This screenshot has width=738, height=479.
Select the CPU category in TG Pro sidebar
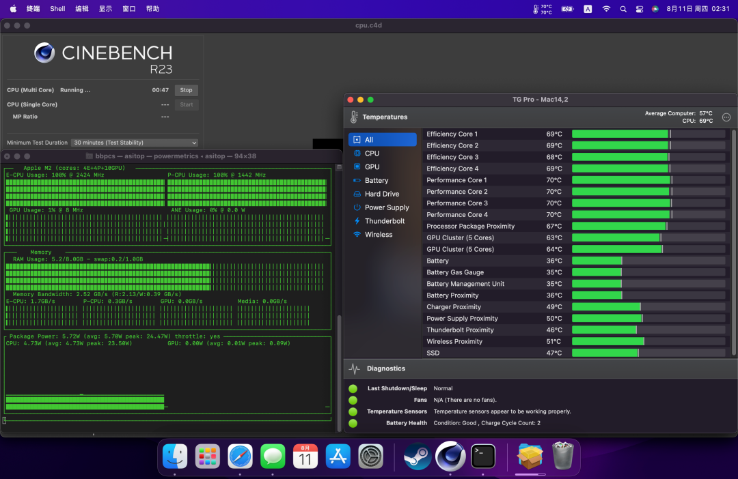[x=371, y=154]
